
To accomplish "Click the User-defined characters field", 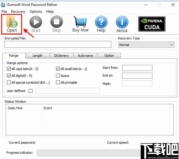I will coord(68,91).
